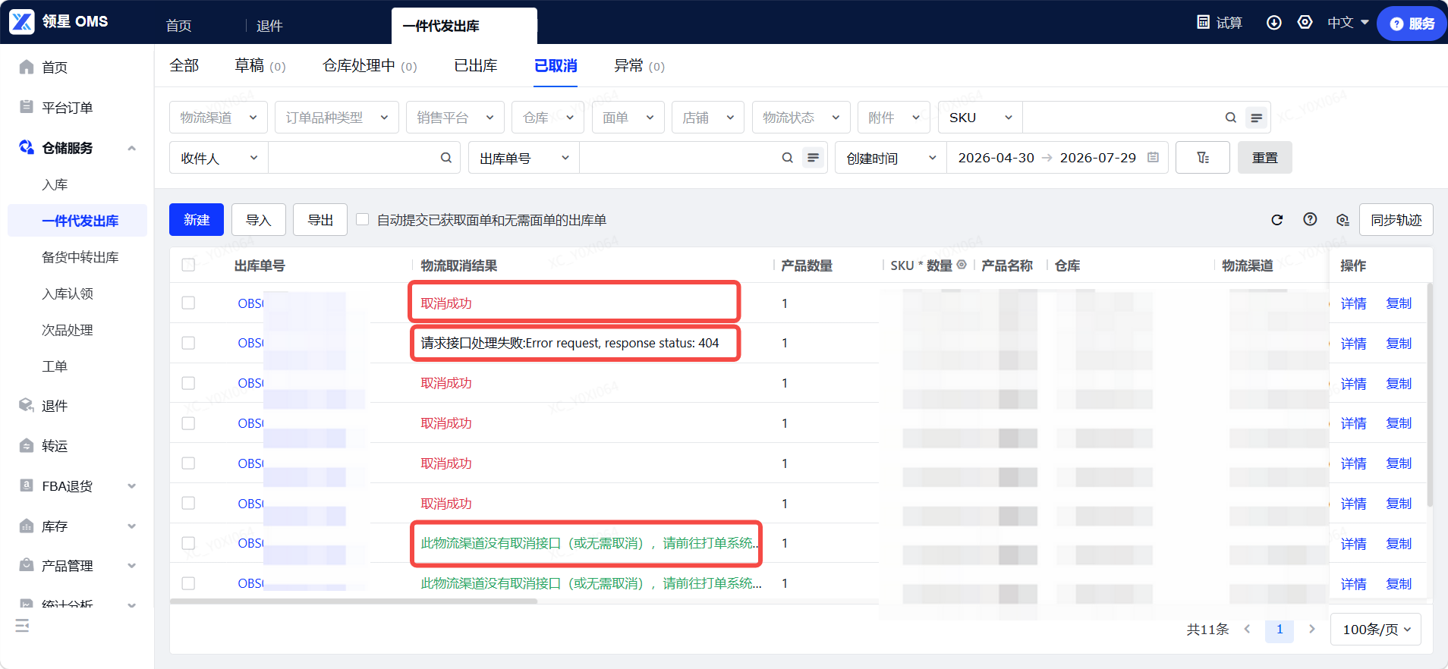Viewport: 1448px width, 669px height.
Task: Open the settings gear in top bar
Action: 1305,23
